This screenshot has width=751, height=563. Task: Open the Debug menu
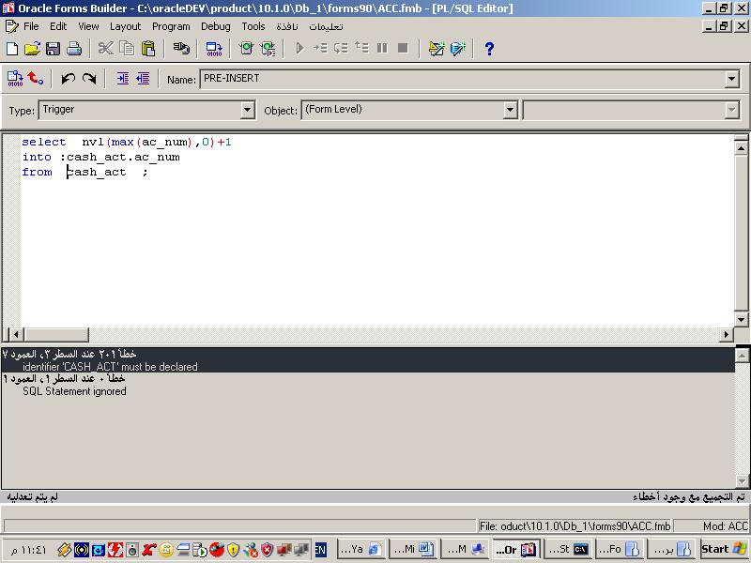coord(215,27)
